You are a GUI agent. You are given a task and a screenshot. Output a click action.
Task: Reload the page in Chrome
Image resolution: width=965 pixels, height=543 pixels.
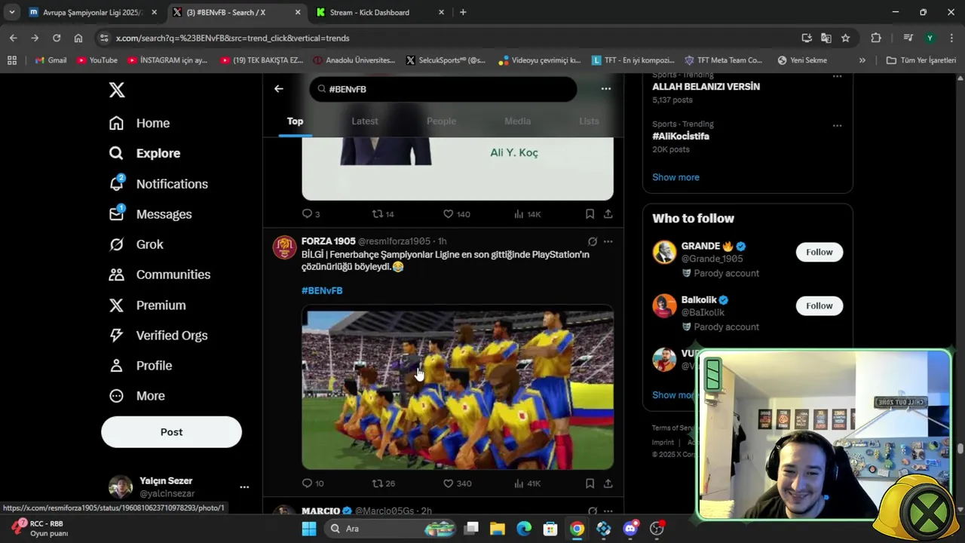[57, 38]
